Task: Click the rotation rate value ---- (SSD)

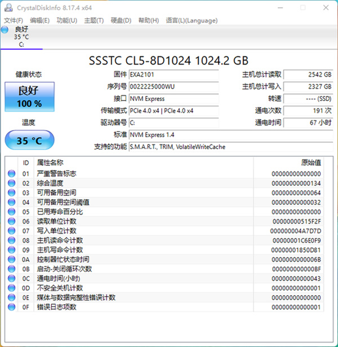Action: point(308,99)
